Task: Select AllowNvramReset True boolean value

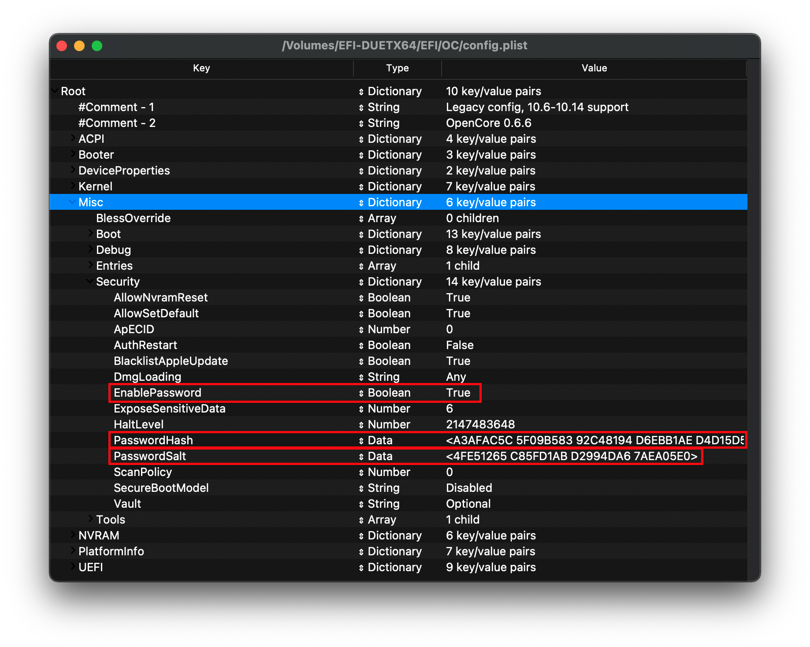Action: point(458,297)
